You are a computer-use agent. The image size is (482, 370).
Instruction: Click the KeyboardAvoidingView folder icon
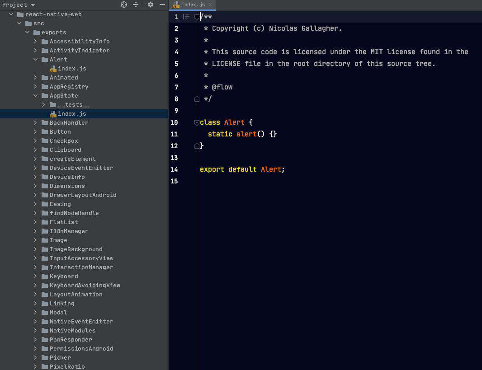[x=45, y=285]
